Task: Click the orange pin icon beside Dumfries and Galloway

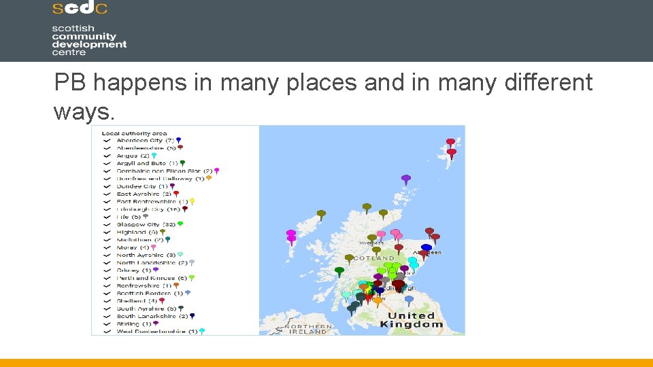Action: click(209, 179)
